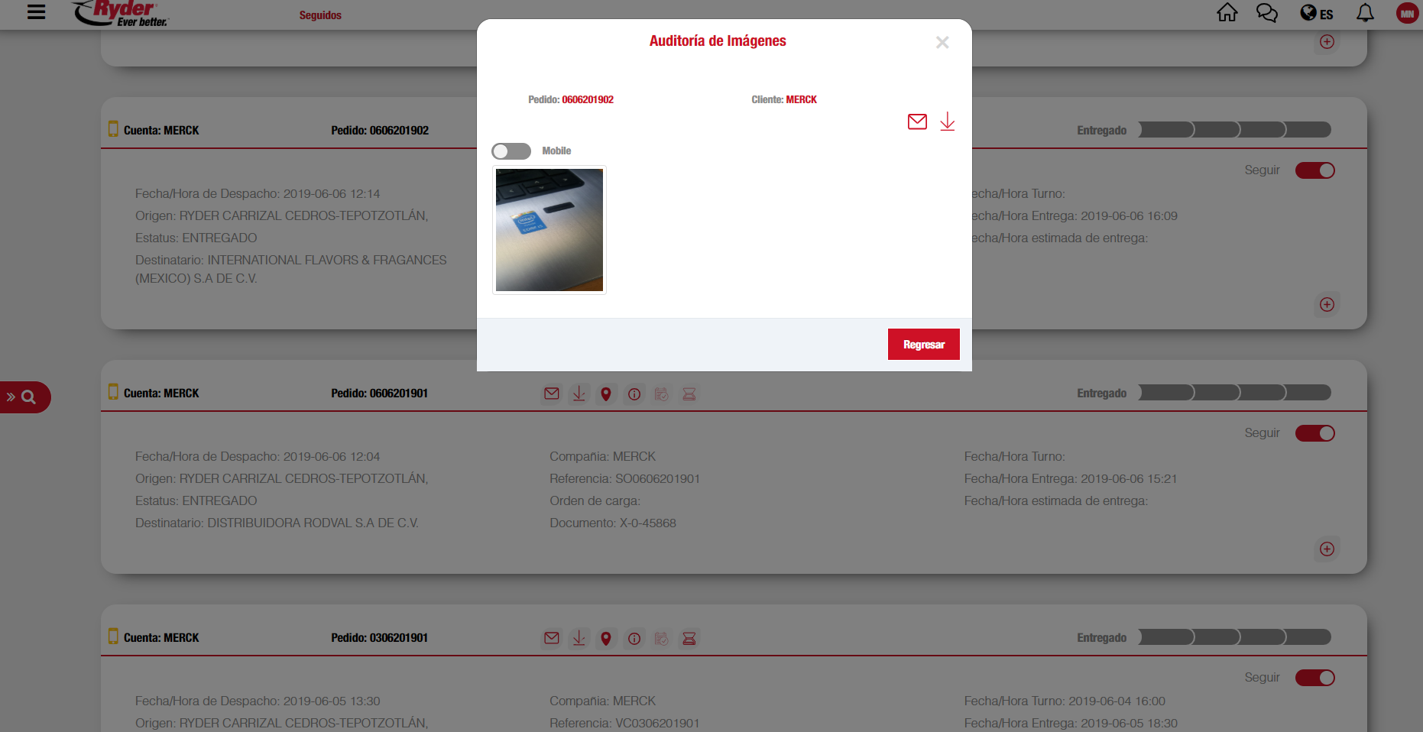Image resolution: width=1423 pixels, height=732 pixels.
Task: Turn off Seguir for order 0606201901
Action: (1314, 433)
